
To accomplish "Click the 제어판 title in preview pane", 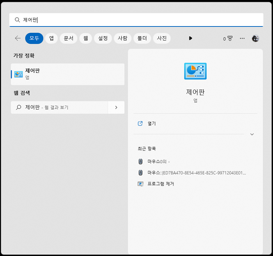I will coord(195,92).
